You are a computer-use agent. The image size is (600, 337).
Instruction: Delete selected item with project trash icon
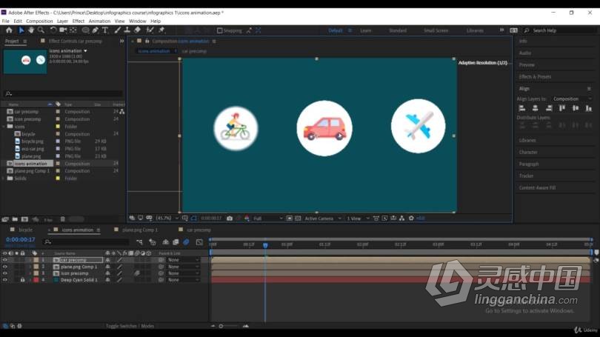[x=63, y=219]
